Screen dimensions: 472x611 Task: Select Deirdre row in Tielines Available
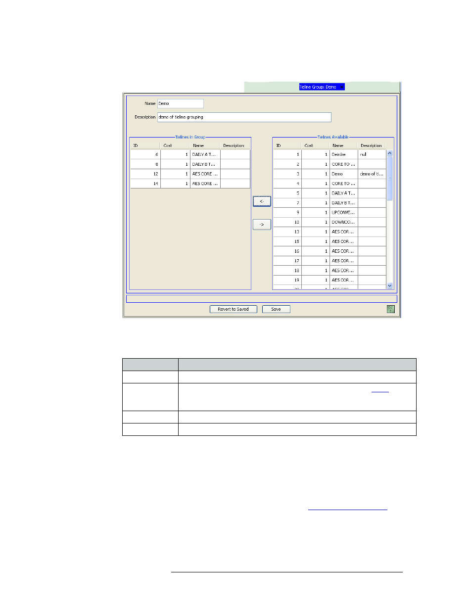coord(330,154)
